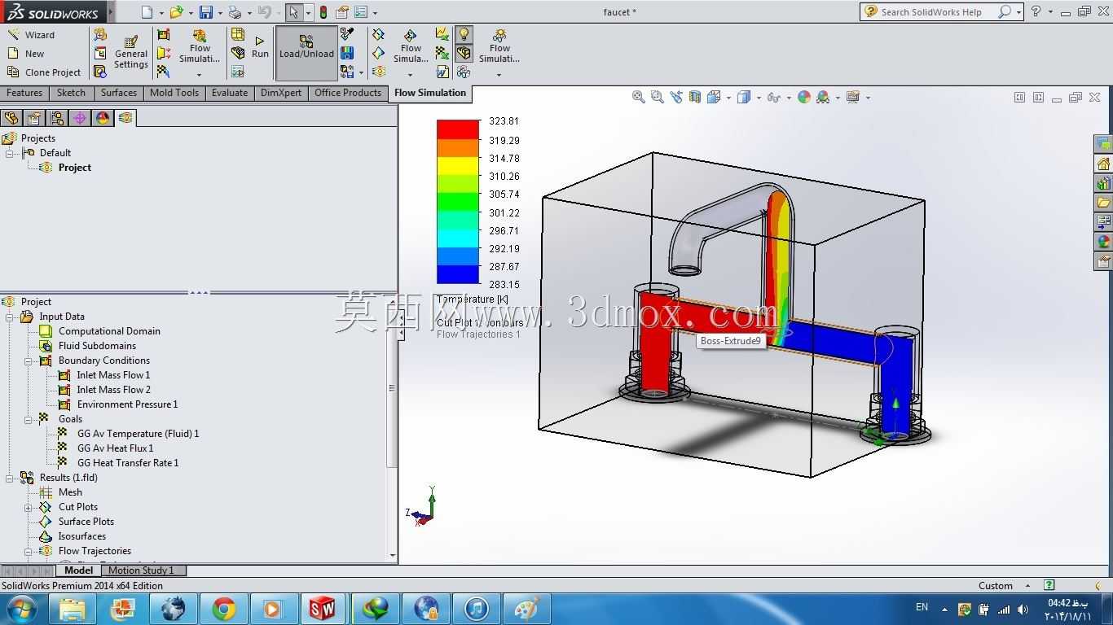Open FeatureManager design tree tab icon
This screenshot has height=625, width=1113.
pos(11,118)
